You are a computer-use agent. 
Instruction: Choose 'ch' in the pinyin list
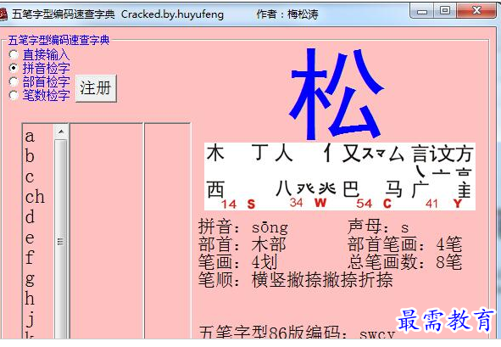(35, 197)
